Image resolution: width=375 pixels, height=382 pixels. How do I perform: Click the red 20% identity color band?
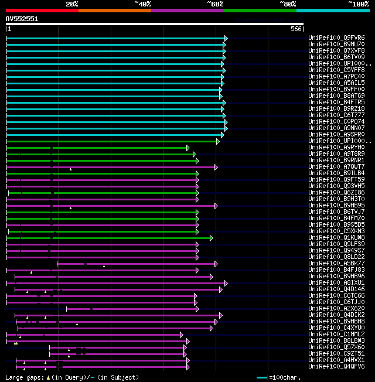pos(42,11)
